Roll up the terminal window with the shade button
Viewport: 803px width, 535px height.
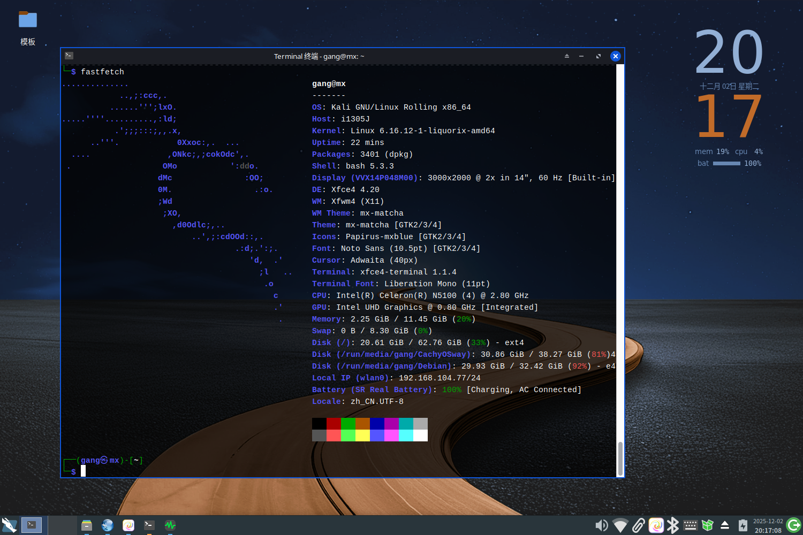567,56
